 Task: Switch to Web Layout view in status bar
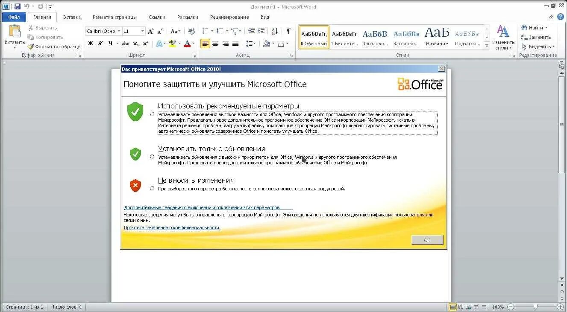click(x=468, y=307)
